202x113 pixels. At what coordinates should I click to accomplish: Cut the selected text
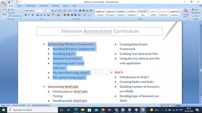(x=11, y=10)
